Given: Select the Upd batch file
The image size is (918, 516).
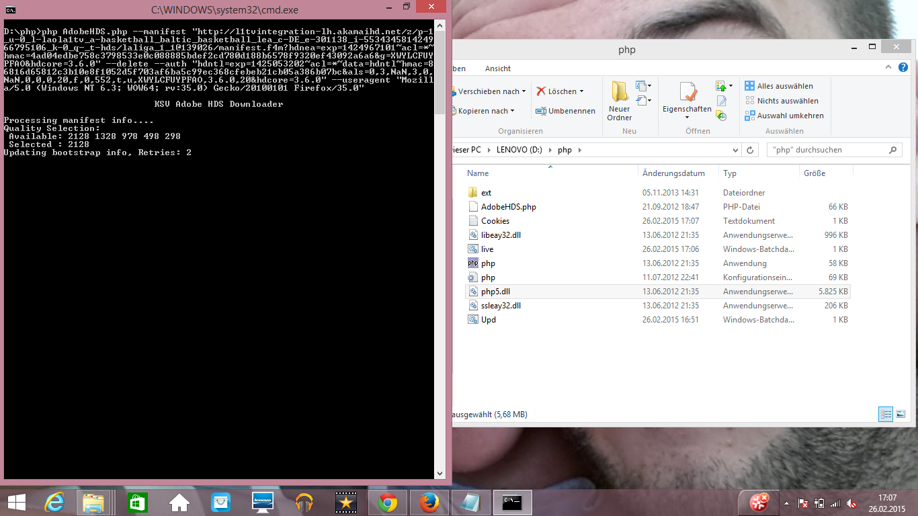Looking at the screenshot, I should coord(488,320).
